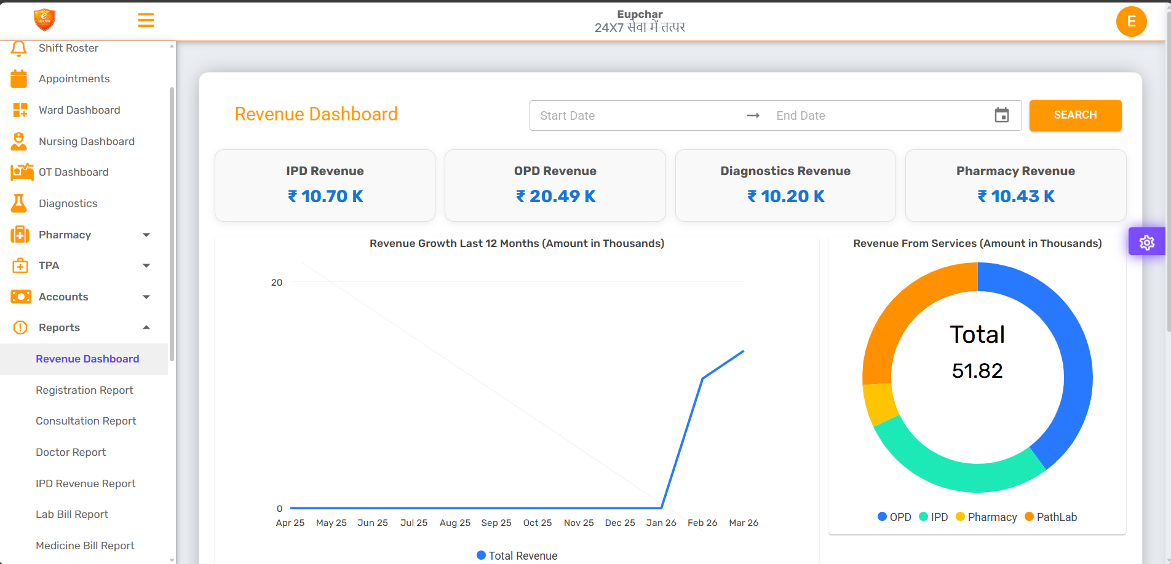The width and height of the screenshot is (1171, 564).
Task: Click the Nursing Dashboard nurse icon
Action: click(x=19, y=141)
